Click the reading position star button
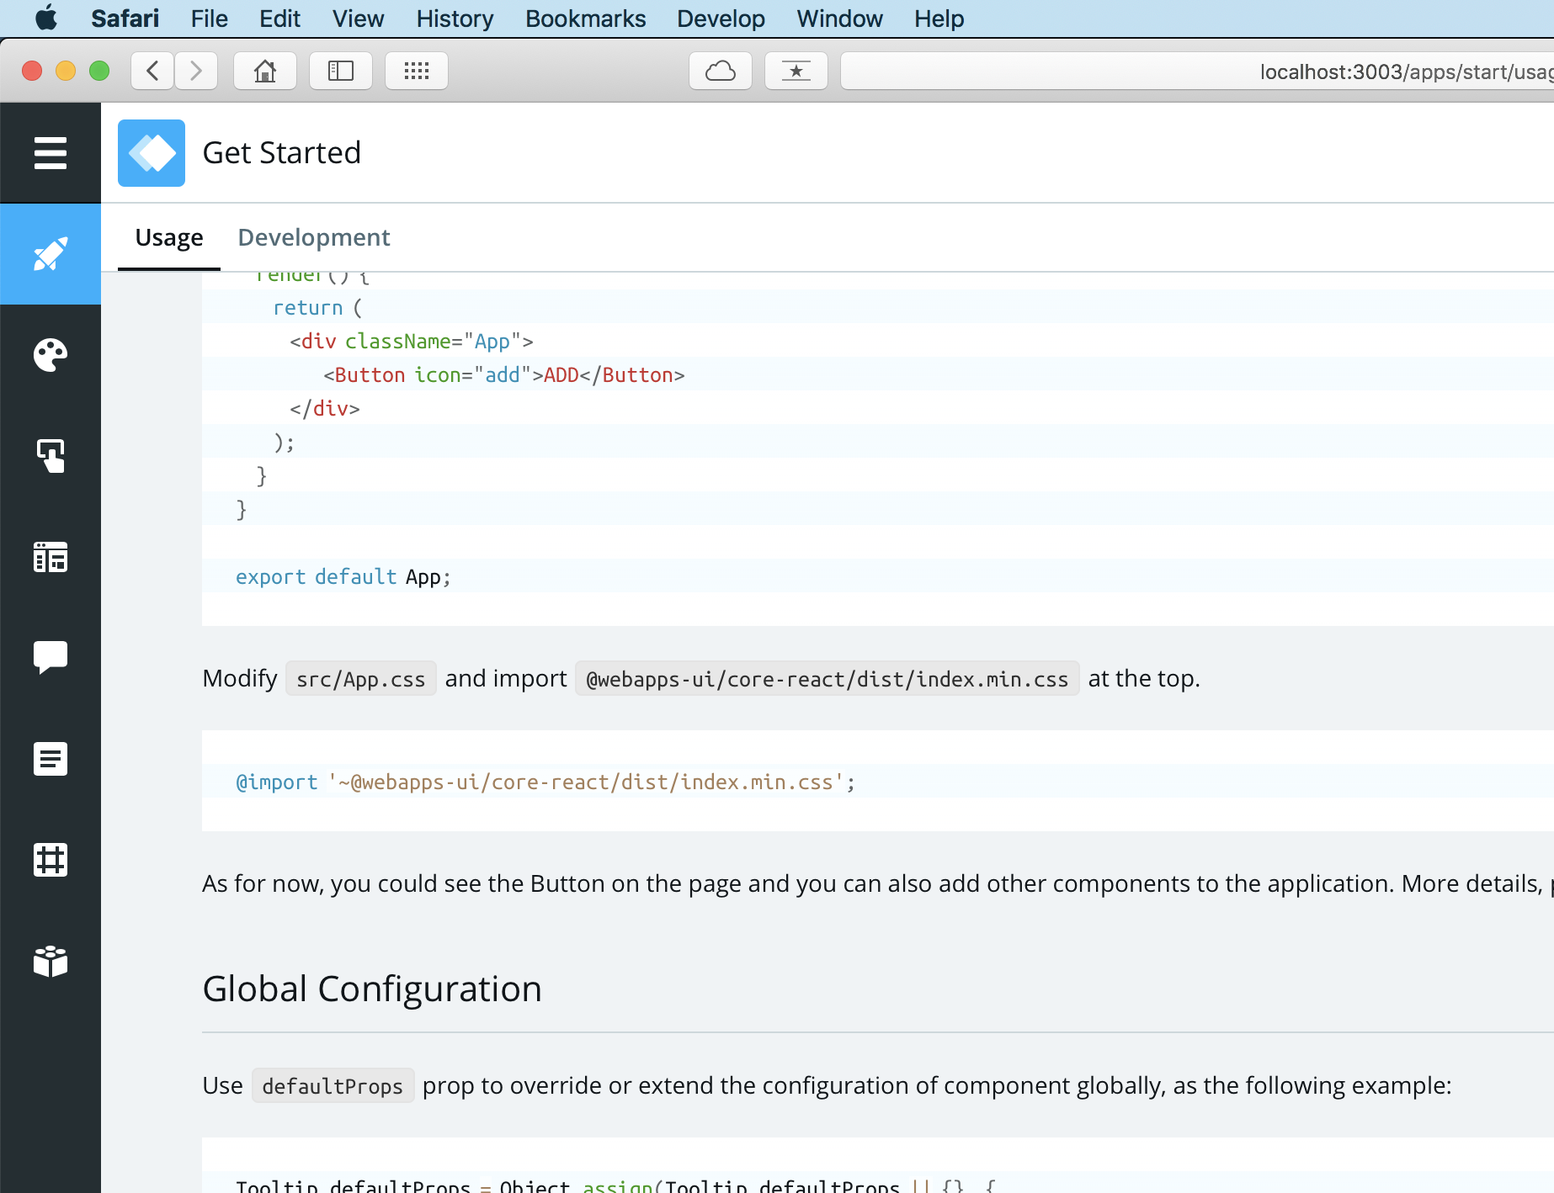1554x1193 pixels. point(795,71)
